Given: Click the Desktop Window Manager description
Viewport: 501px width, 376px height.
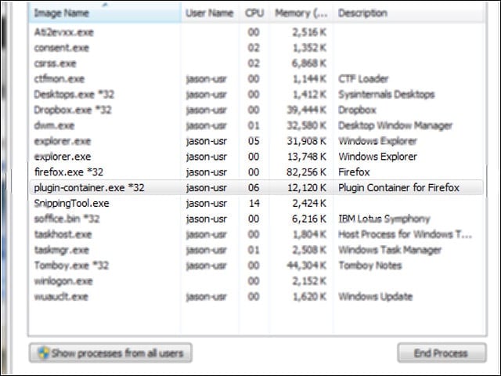Looking at the screenshot, I should pos(395,125).
